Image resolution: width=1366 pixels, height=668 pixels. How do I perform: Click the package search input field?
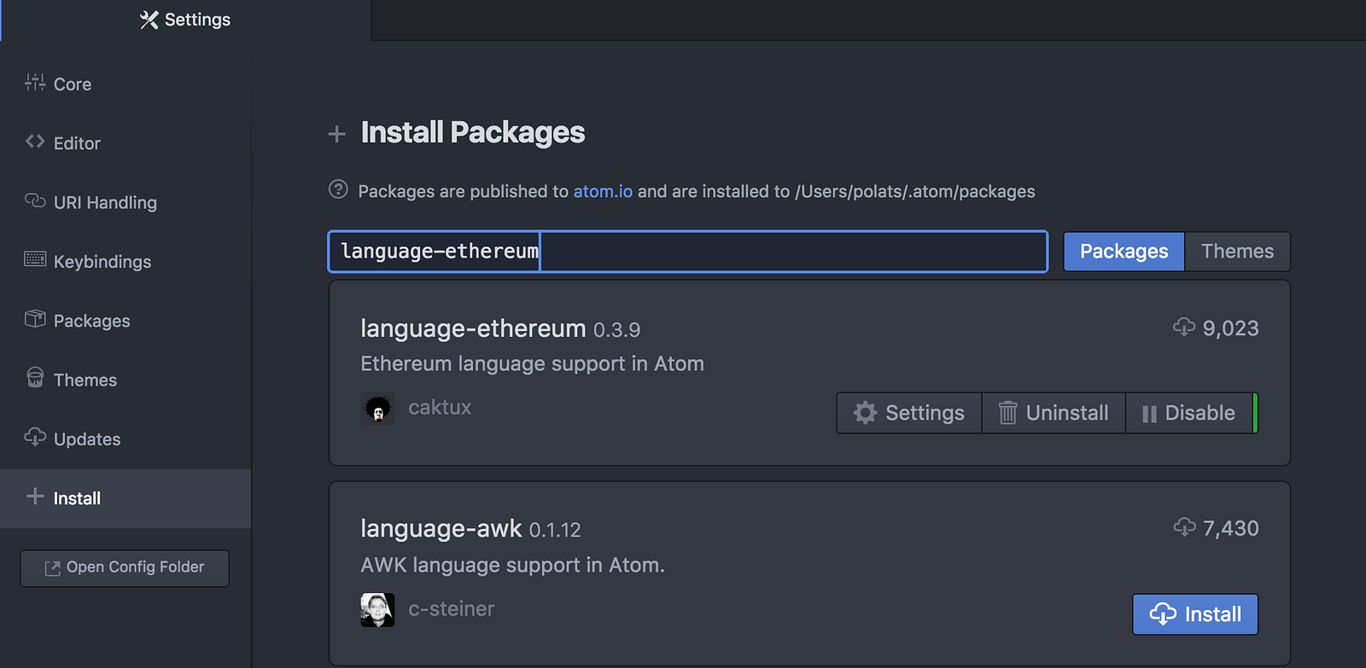pos(688,252)
